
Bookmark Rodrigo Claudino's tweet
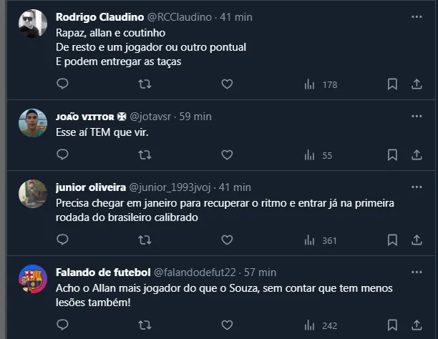[392, 84]
